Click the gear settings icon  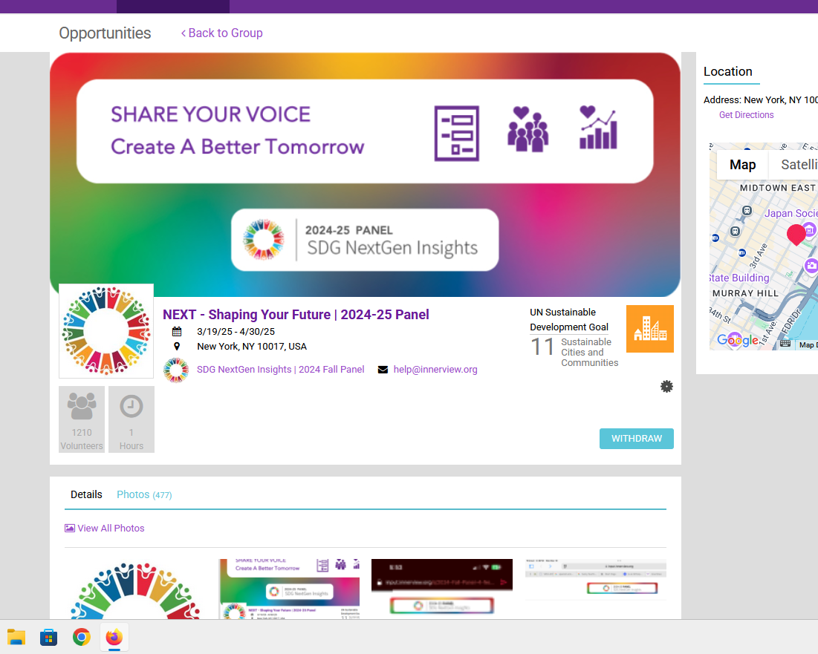pyautogui.click(x=666, y=386)
